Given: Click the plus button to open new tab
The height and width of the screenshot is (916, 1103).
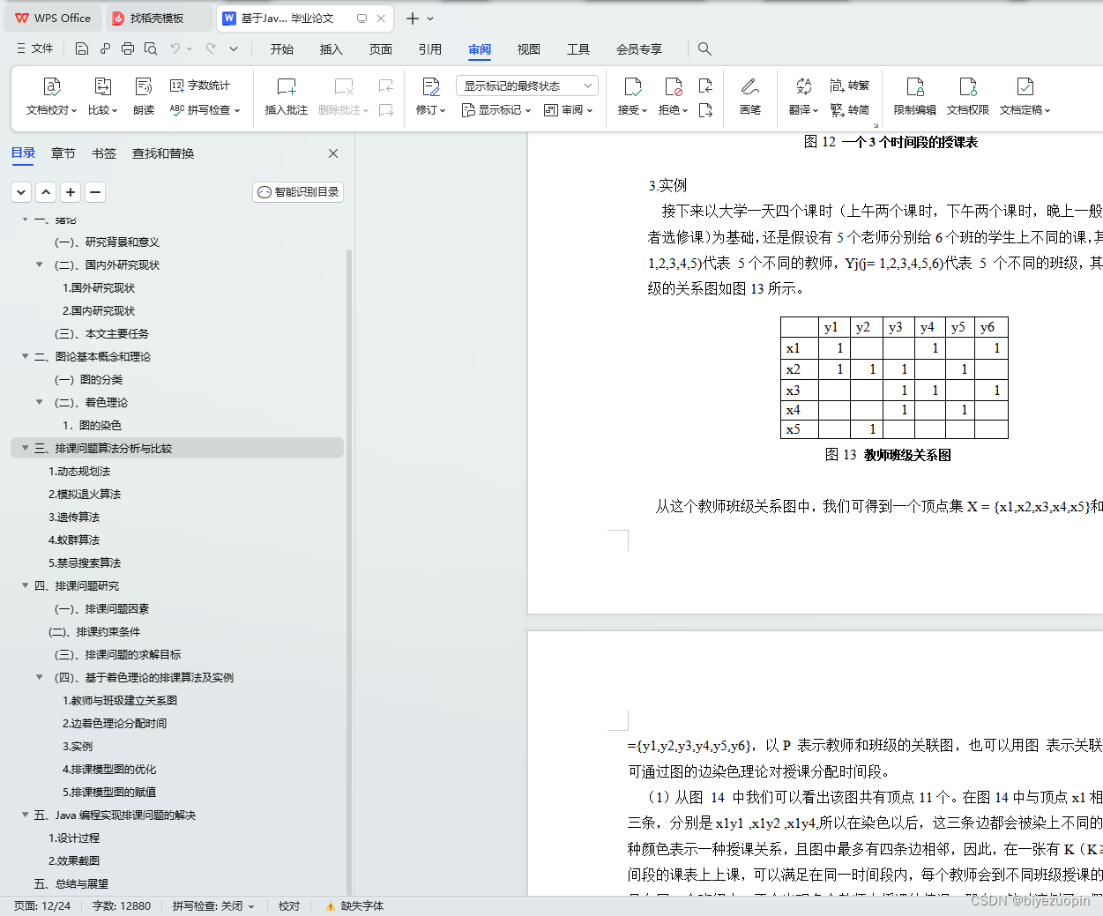Looking at the screenshot, I should [412, 19].
